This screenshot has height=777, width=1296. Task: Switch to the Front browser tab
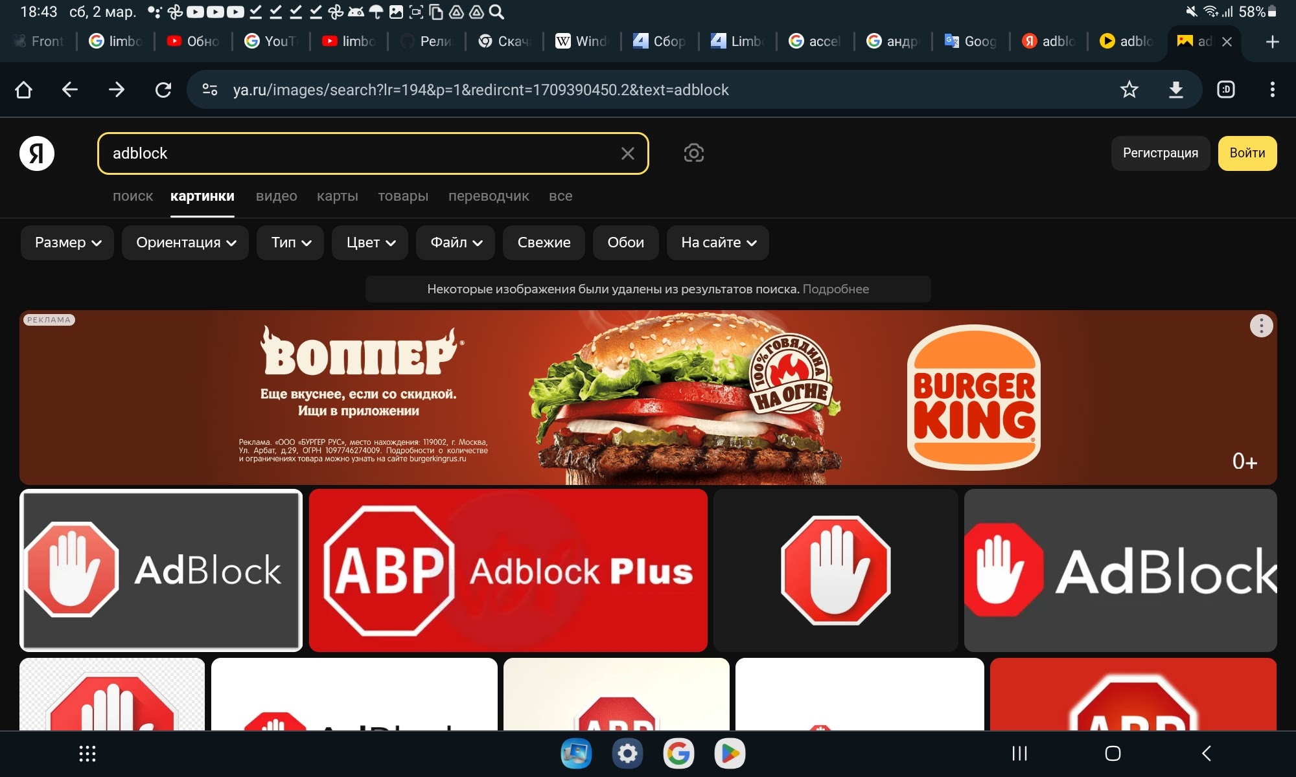click(x=39, y=41)
